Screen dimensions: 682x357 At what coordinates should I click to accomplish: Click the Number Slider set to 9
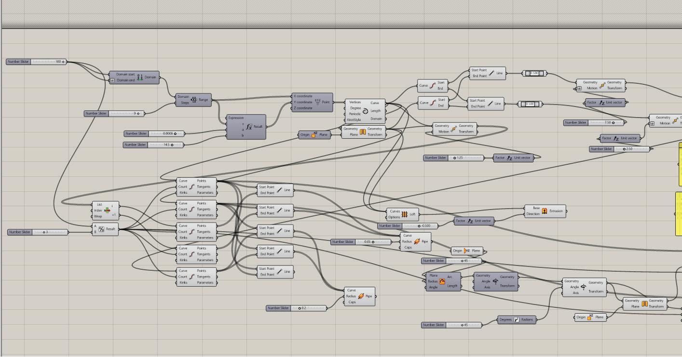coord(114,114)
